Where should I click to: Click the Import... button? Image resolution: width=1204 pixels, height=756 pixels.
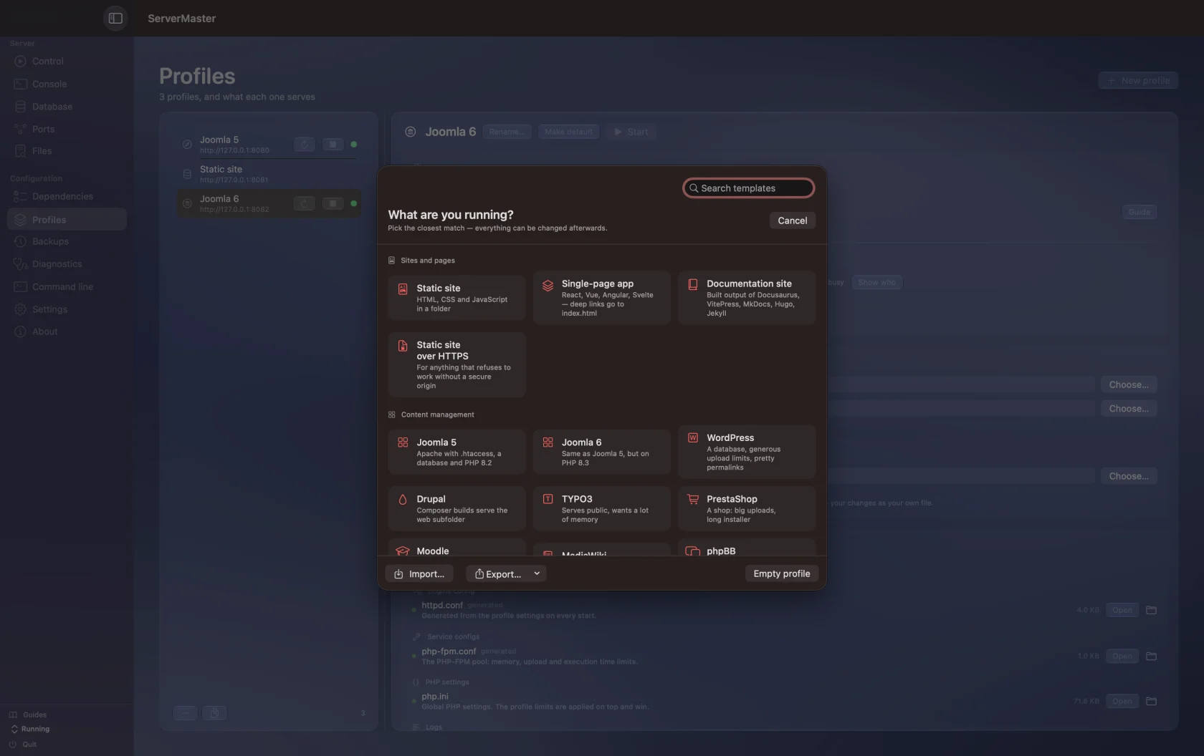[419, 573]
